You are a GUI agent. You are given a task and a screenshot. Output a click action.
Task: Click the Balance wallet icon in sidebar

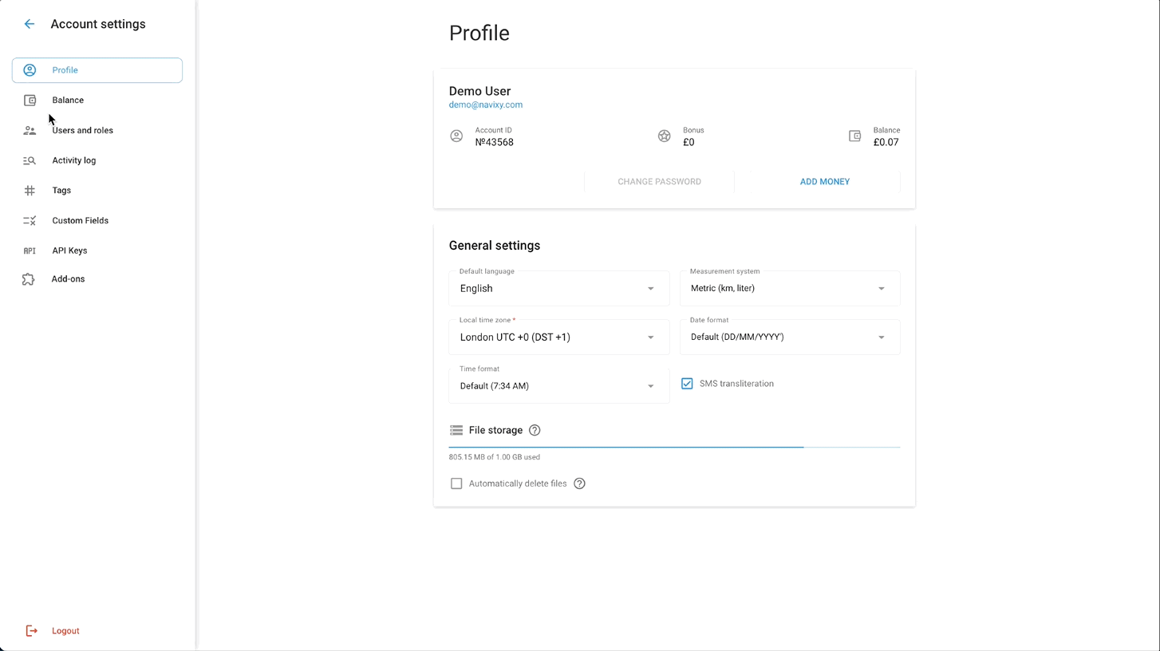point(30,101)
